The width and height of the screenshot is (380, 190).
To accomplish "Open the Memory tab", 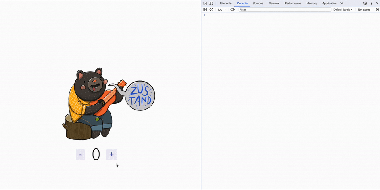I will (311, 4).
